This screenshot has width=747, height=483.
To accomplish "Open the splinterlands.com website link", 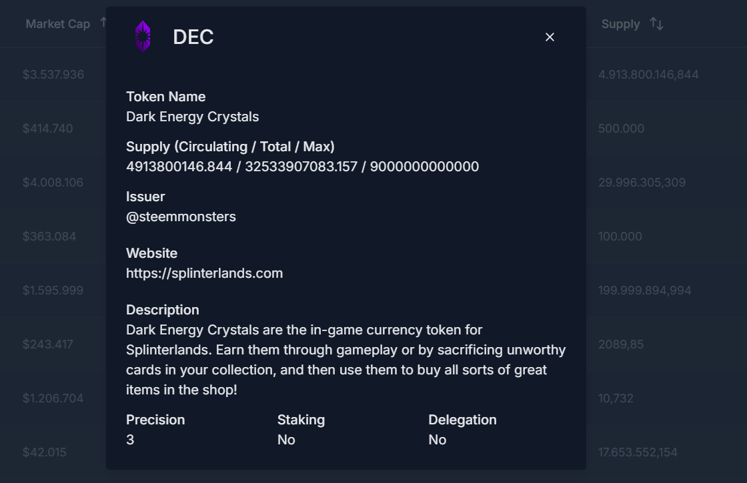I will coord(204,273).
